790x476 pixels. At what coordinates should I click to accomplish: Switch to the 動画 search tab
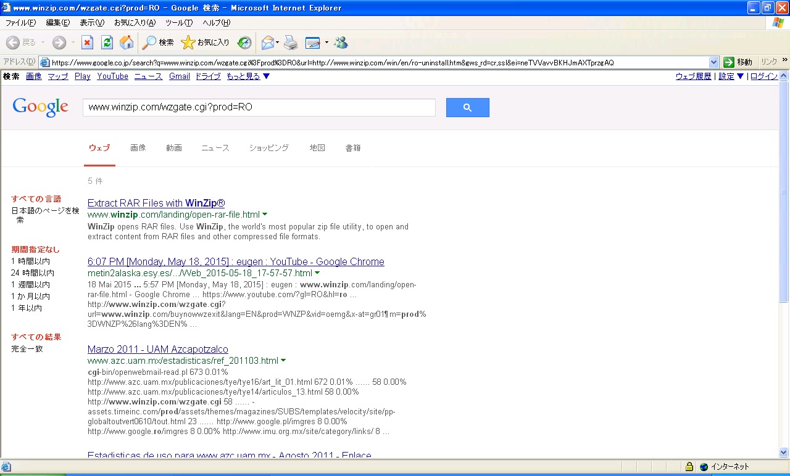174,148
